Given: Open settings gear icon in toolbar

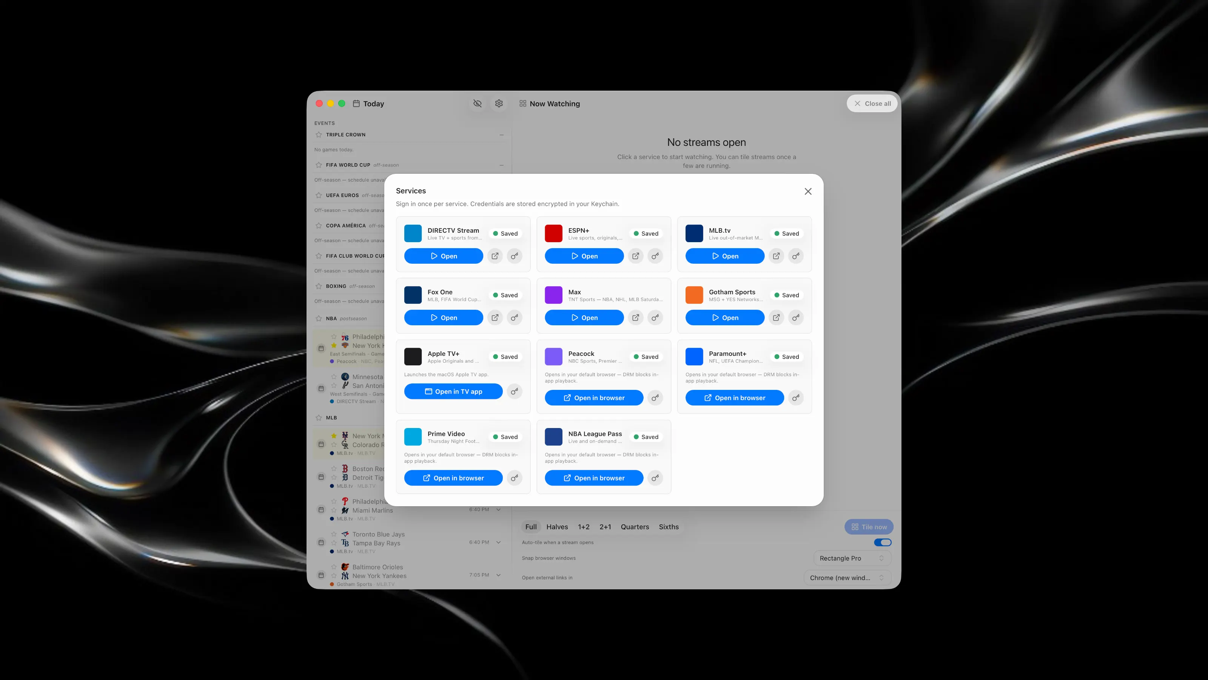Looking at the screenshot, I should tap(499, 103).
